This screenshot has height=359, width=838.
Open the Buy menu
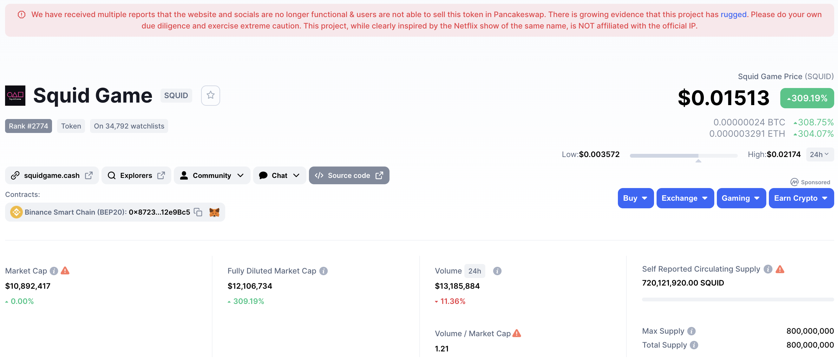click(x=635, y=198)
